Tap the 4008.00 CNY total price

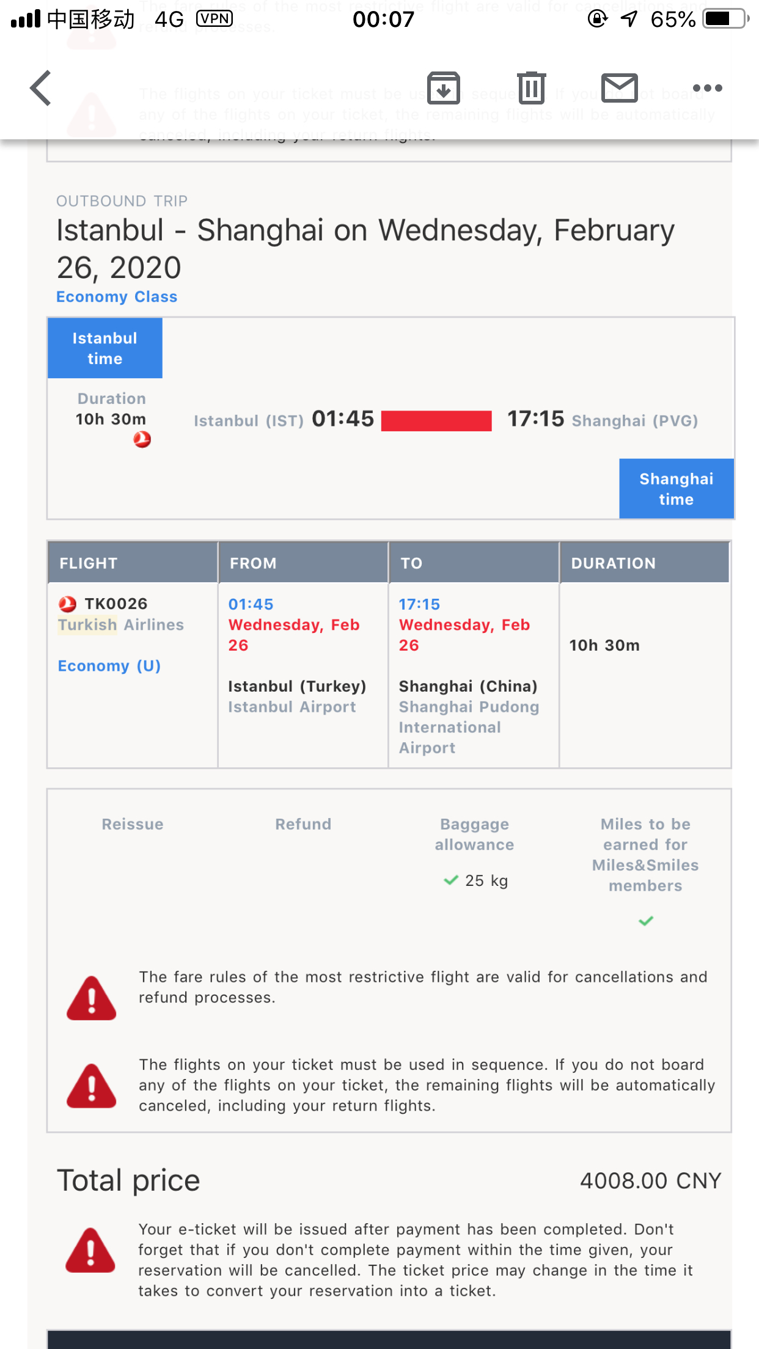point(650,1181)
